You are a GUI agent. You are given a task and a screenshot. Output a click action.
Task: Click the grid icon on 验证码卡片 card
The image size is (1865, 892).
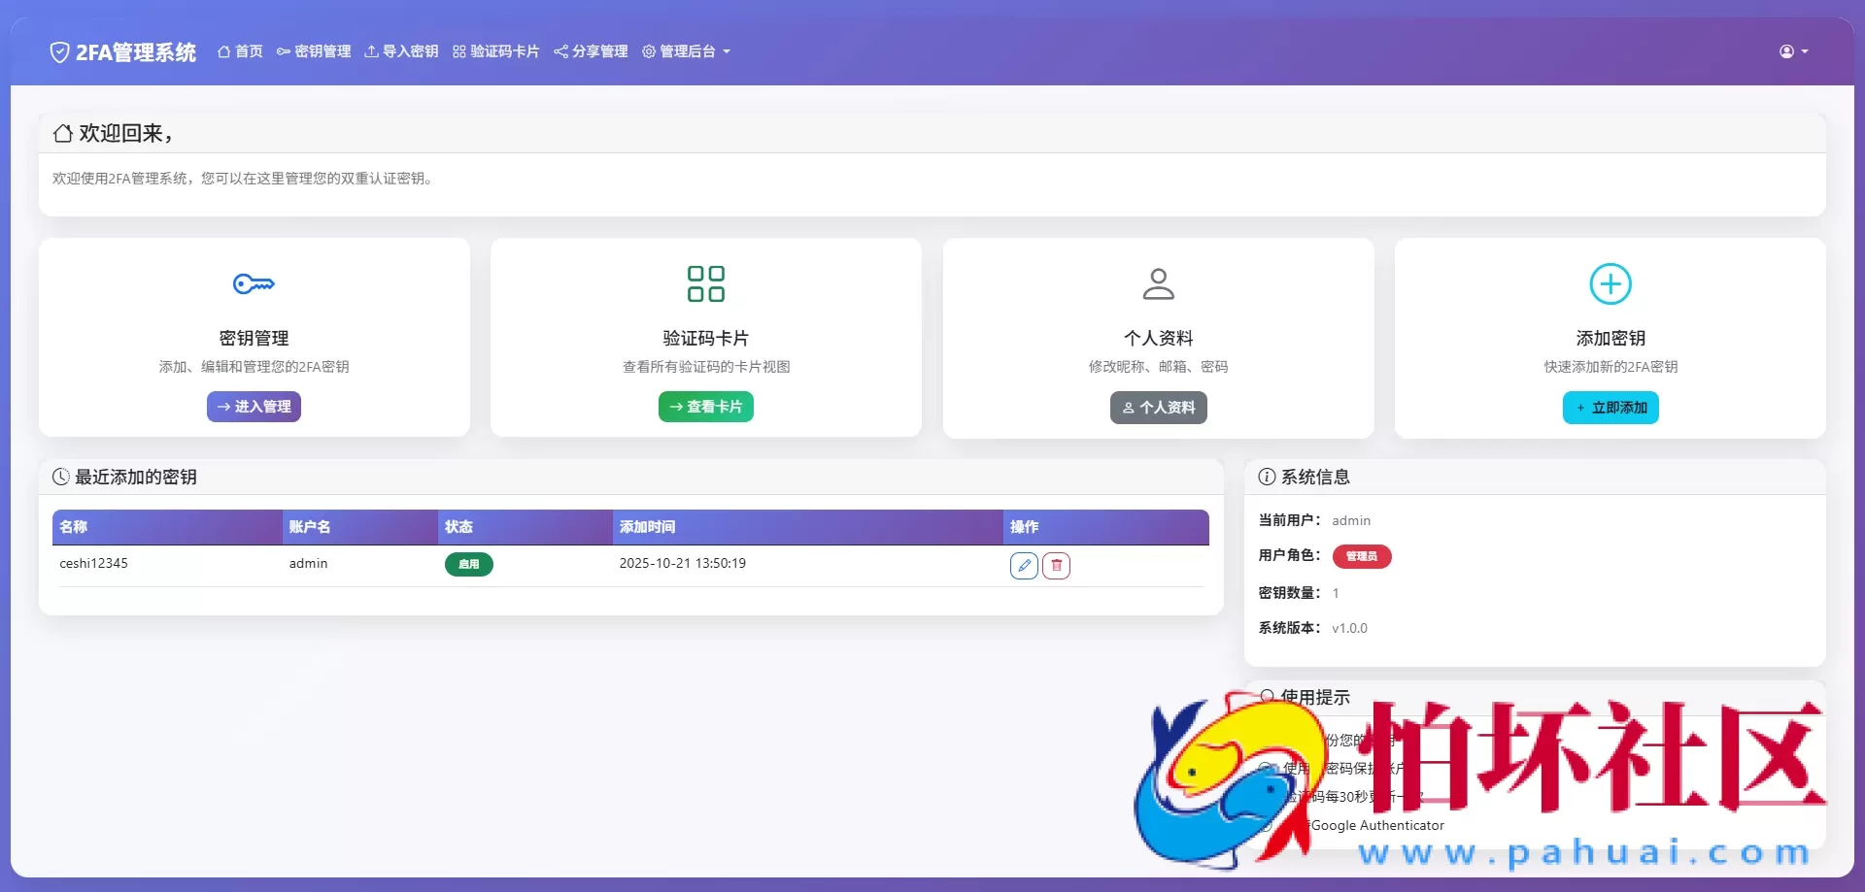tap(706, 283)
